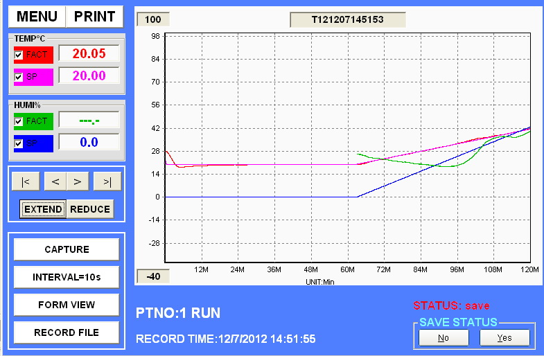Image resolution: width=544 pixels, height=356 pixels.
Task: Step back with the < arrow button
Action: pos(55,181)
